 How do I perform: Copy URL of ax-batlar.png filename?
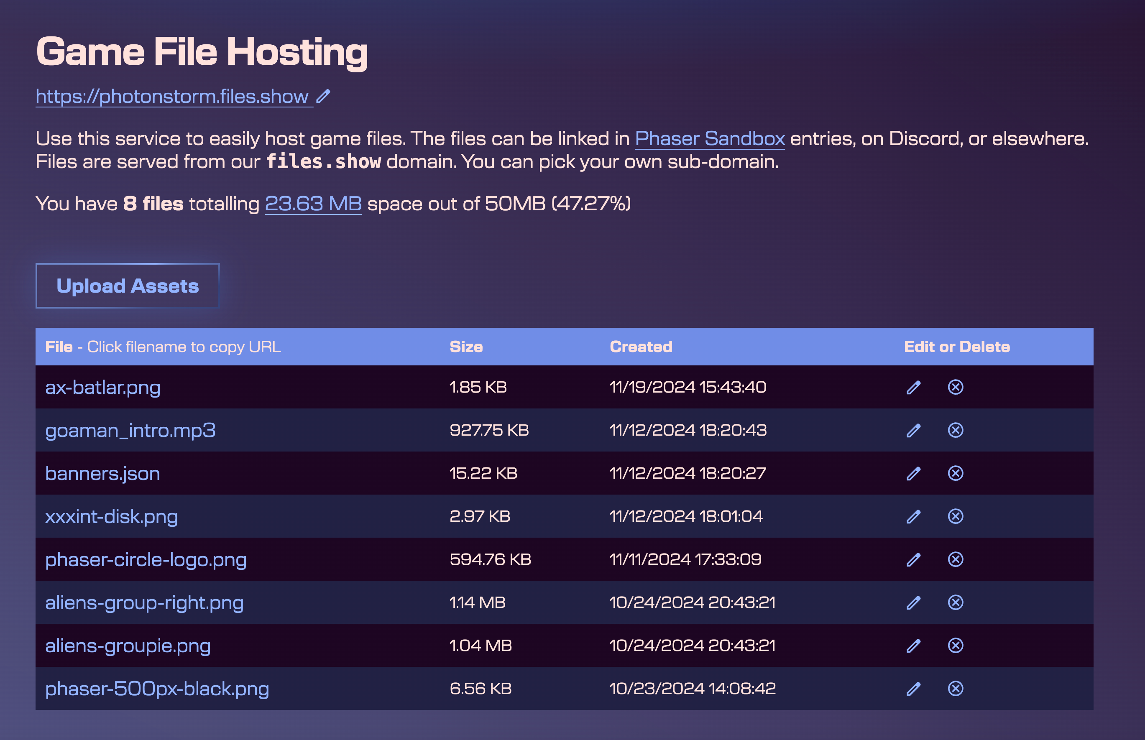click(x=103, y=387)
